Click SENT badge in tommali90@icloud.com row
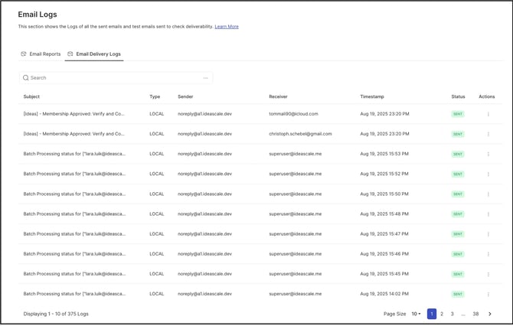Screen dimensions: 513x326 [458, 114]
